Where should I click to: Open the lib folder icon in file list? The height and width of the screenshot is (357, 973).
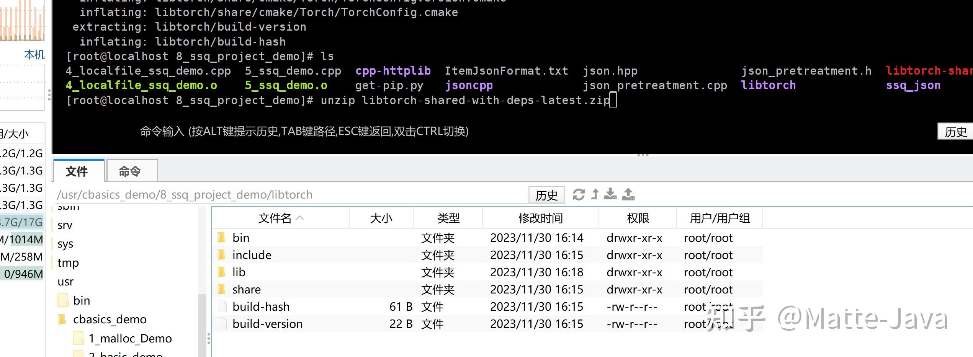221,272
